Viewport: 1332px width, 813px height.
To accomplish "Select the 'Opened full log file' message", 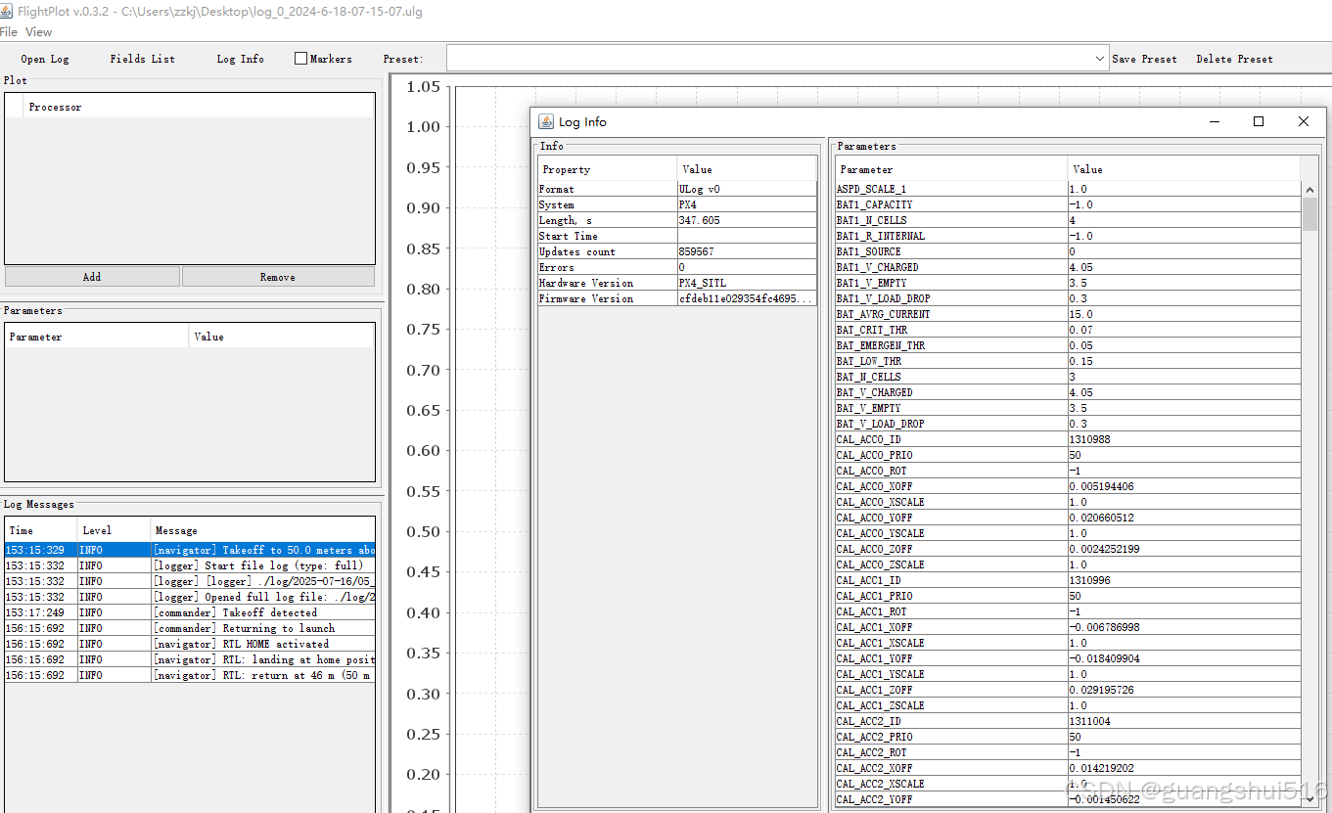I will [x=190, y=597].
